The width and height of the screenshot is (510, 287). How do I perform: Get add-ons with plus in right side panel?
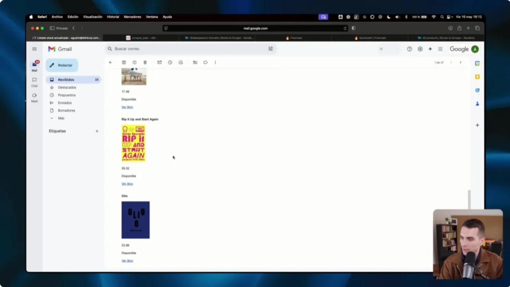pyautogui.click(x=477, y=125)
